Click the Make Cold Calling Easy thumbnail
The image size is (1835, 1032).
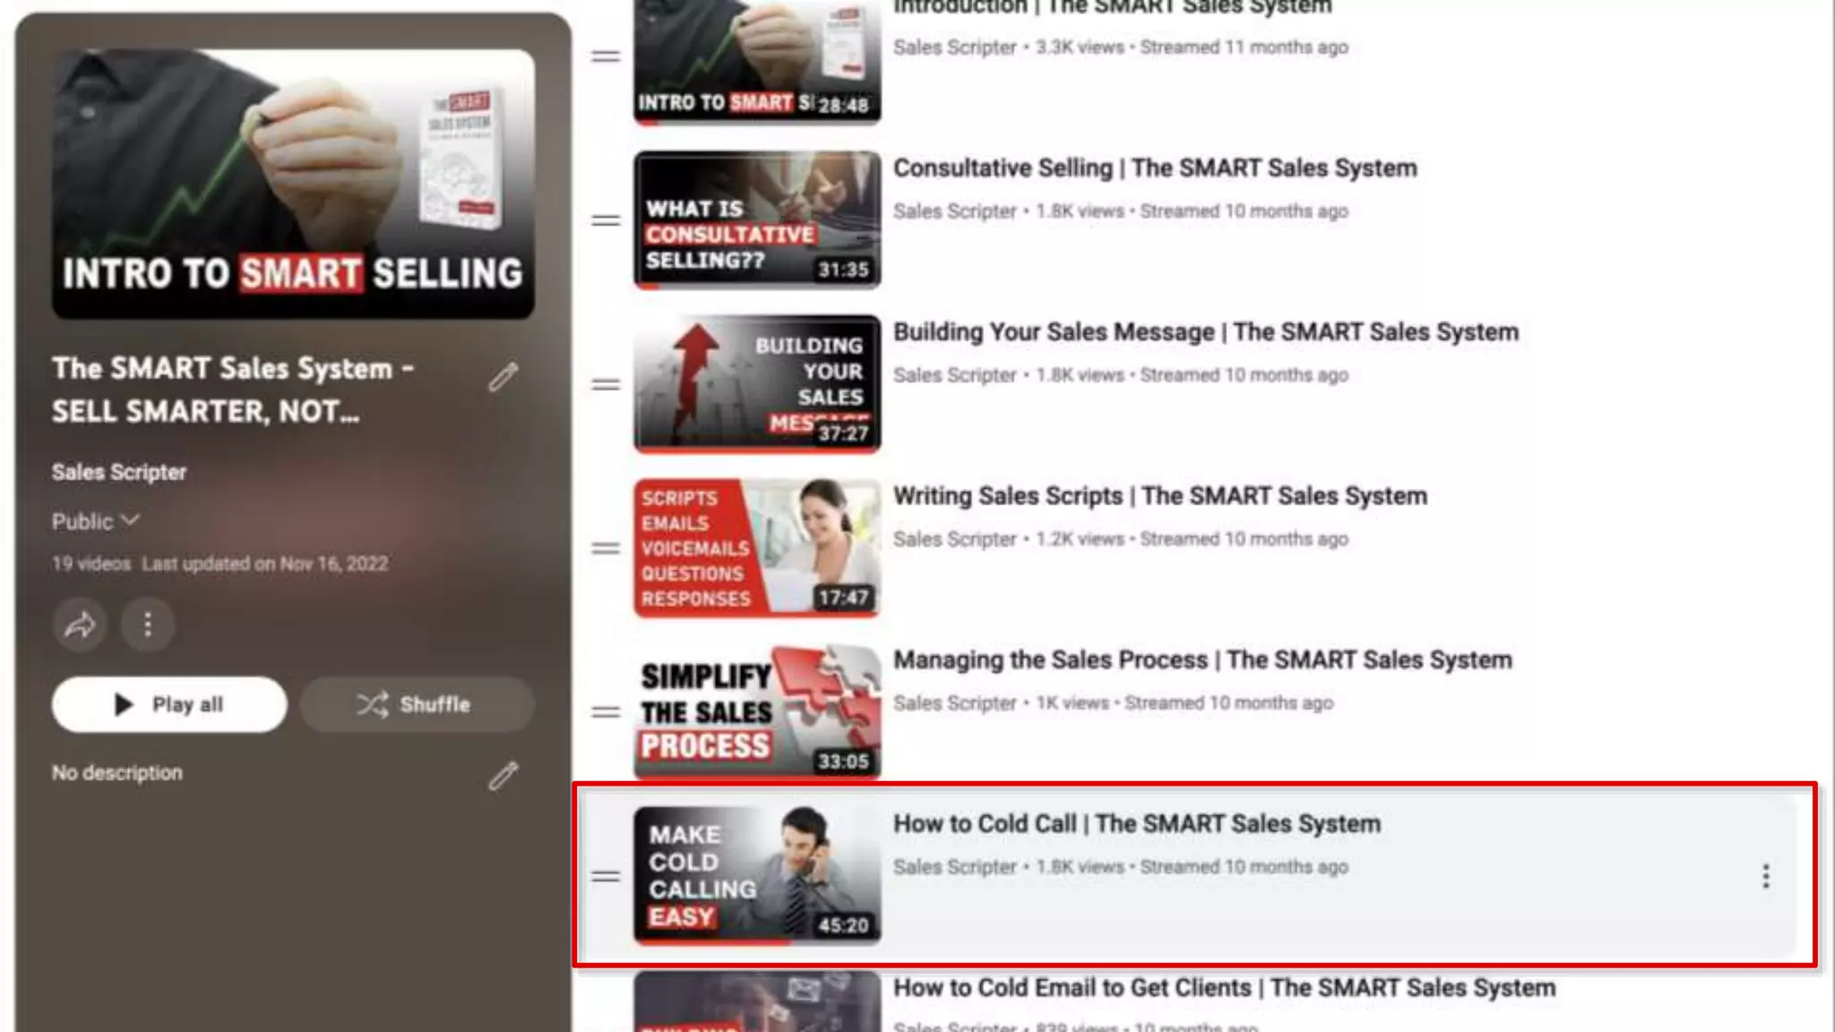[x=756, y=875]
